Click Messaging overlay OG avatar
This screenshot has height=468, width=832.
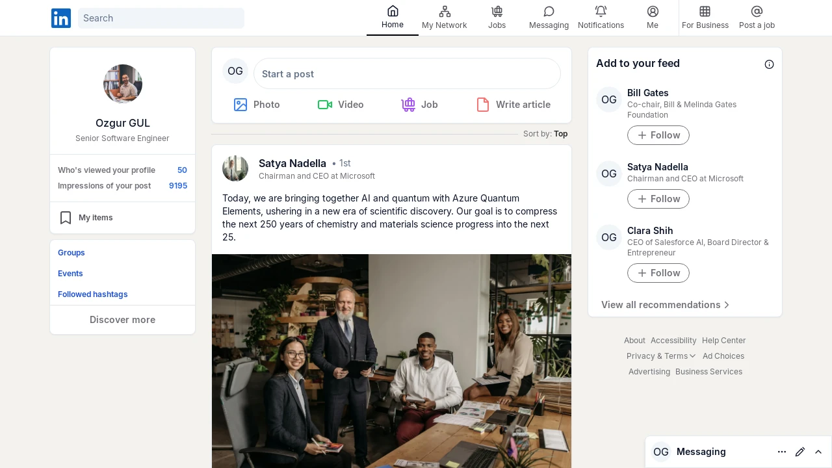pyautogui.click(x=661, y=452)
